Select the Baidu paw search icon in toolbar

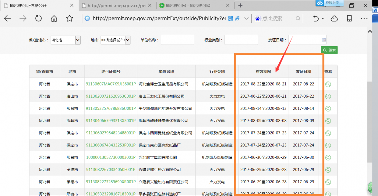258,18
